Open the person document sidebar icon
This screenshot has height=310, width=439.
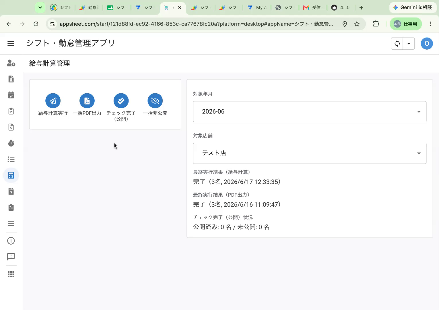tap(11, 79)
